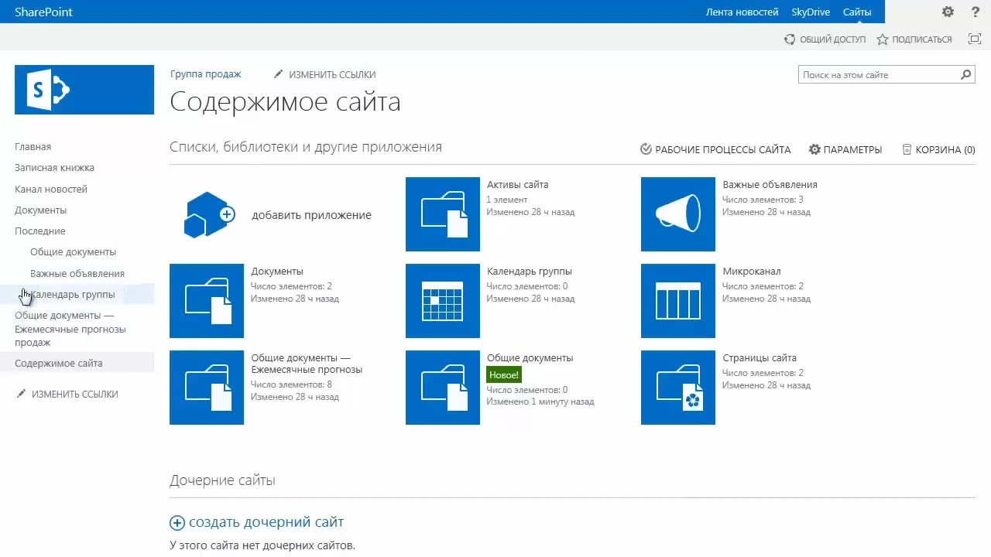Open Общие документы — Ежемесячные прогнозы продаж link
The height and width of the screenshot is (557, 991).
70,329
